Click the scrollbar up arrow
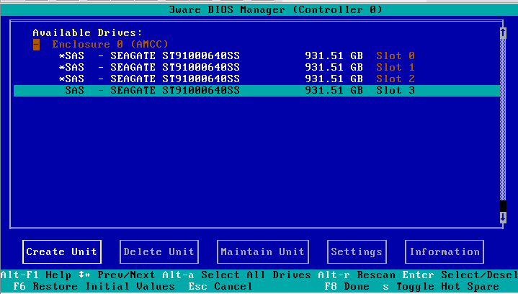Viewport: 518px width, 294px height. point(502,32)
